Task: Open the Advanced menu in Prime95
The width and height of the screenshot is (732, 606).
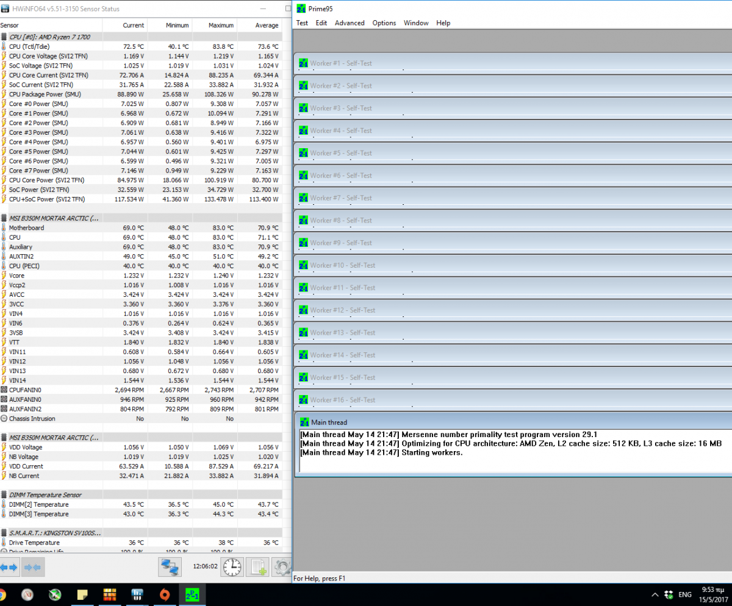Action: (350, 23)
